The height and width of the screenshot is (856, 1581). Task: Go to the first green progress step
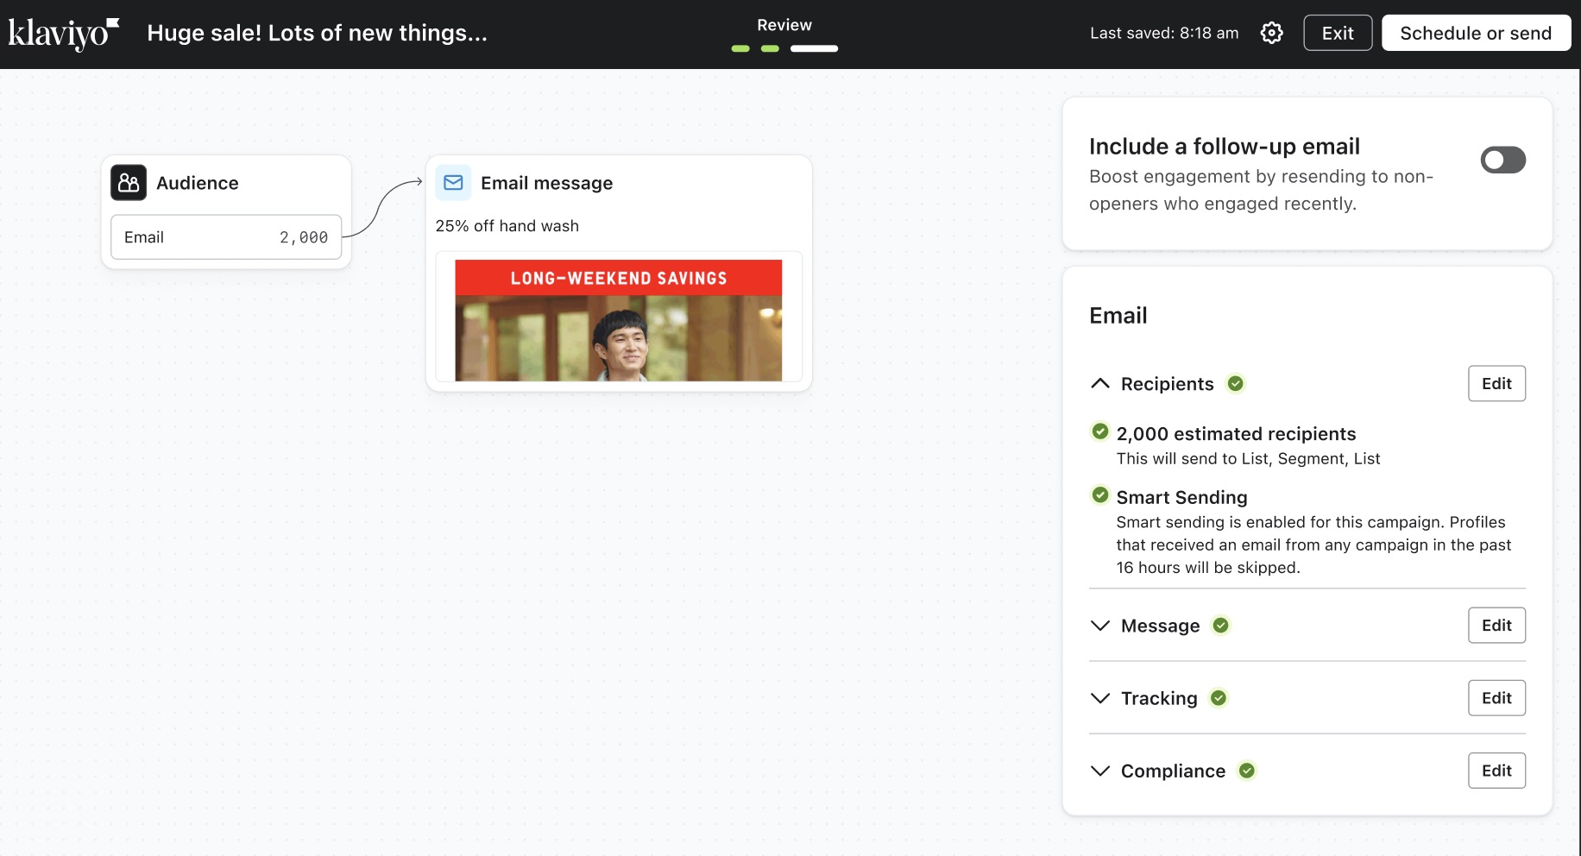click(x=740, y=48)
